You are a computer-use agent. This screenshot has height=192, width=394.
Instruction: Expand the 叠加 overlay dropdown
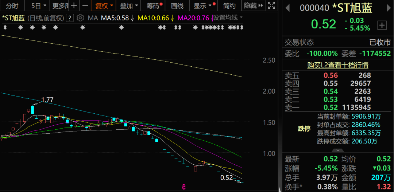[x=129, y=5]
